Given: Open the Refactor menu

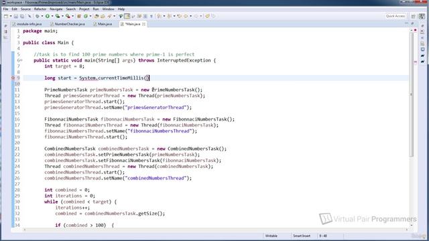Looking at the screenshot, I should tap(40, 9).
